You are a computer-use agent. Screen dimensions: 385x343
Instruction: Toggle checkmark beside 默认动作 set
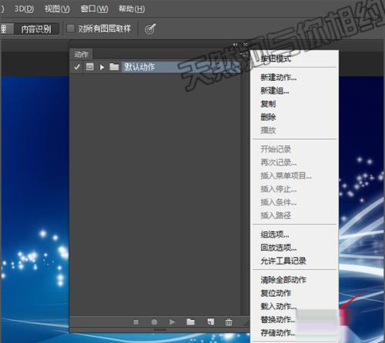tap(77, 67)
